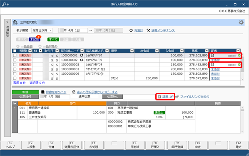The height and width of the screenshot is (156, 249).
Task: Click the F10 中止 function button
Action: click(198, 145)
